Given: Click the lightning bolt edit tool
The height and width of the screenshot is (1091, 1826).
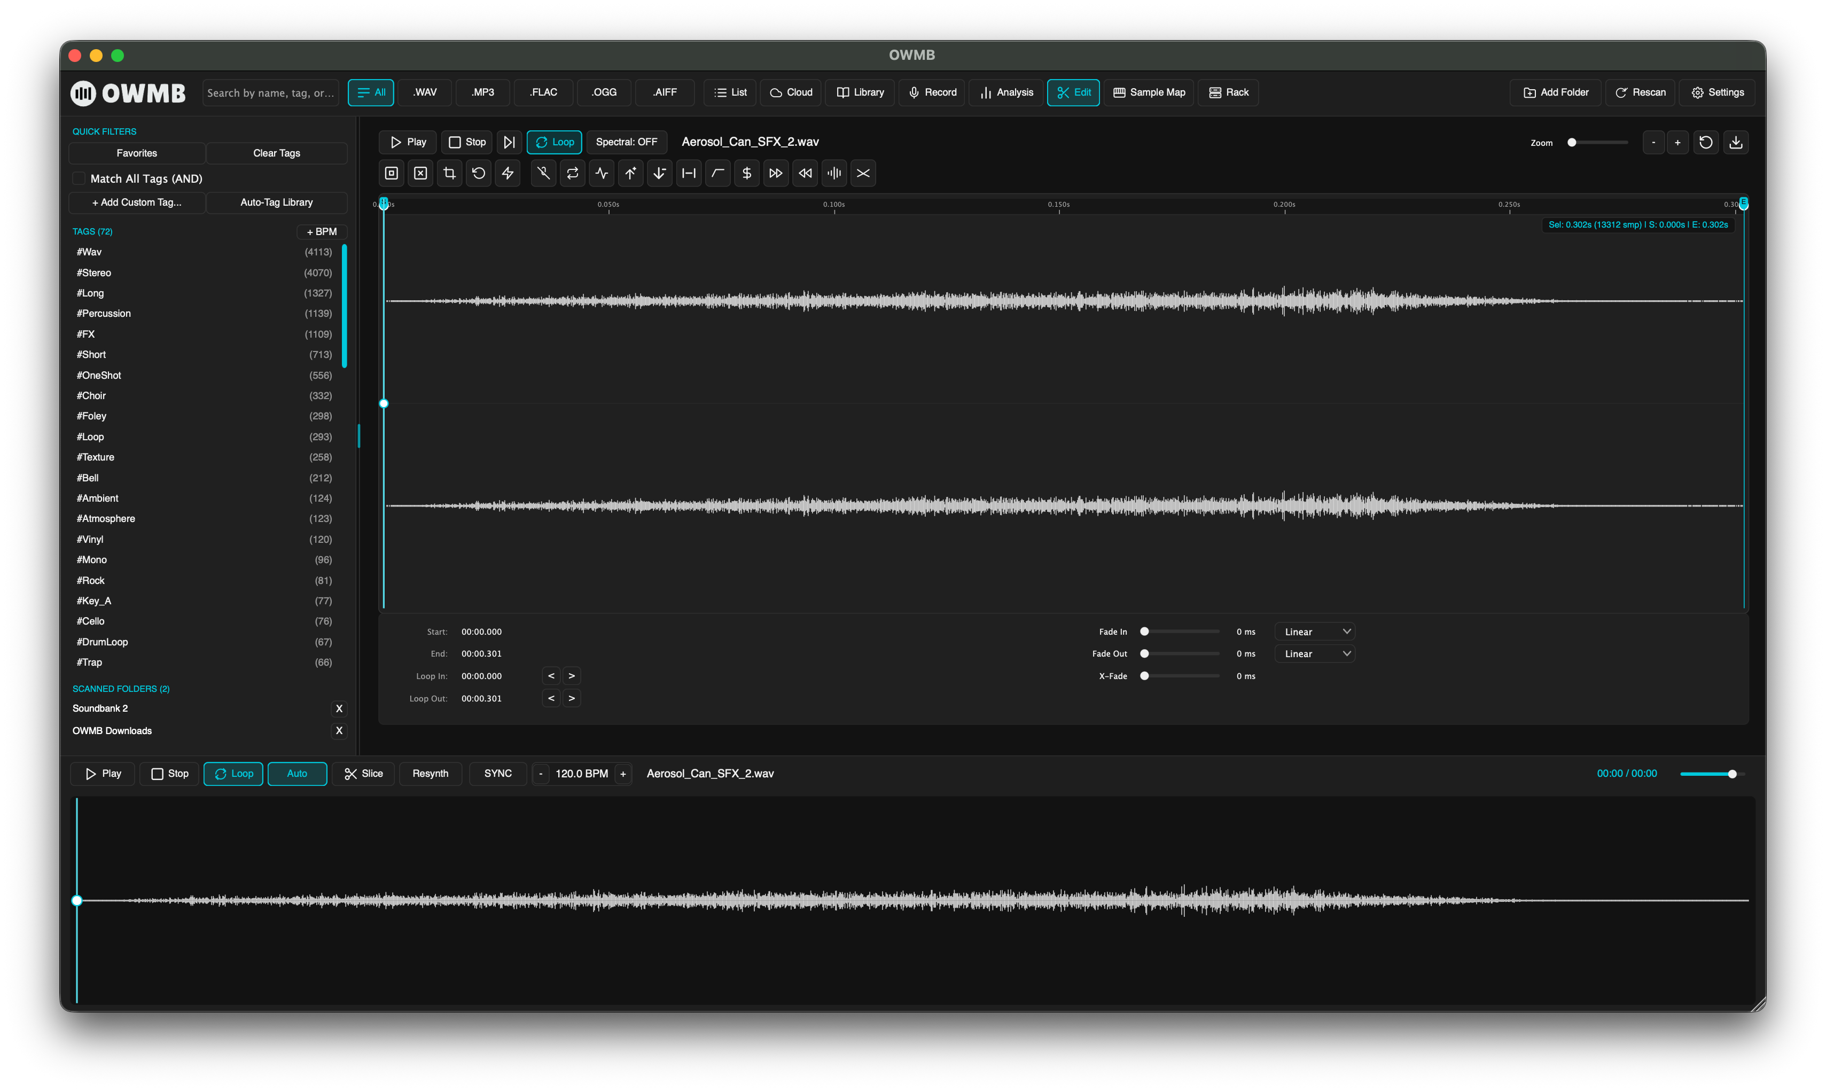Looking at the screenshot, I should 507,174.
